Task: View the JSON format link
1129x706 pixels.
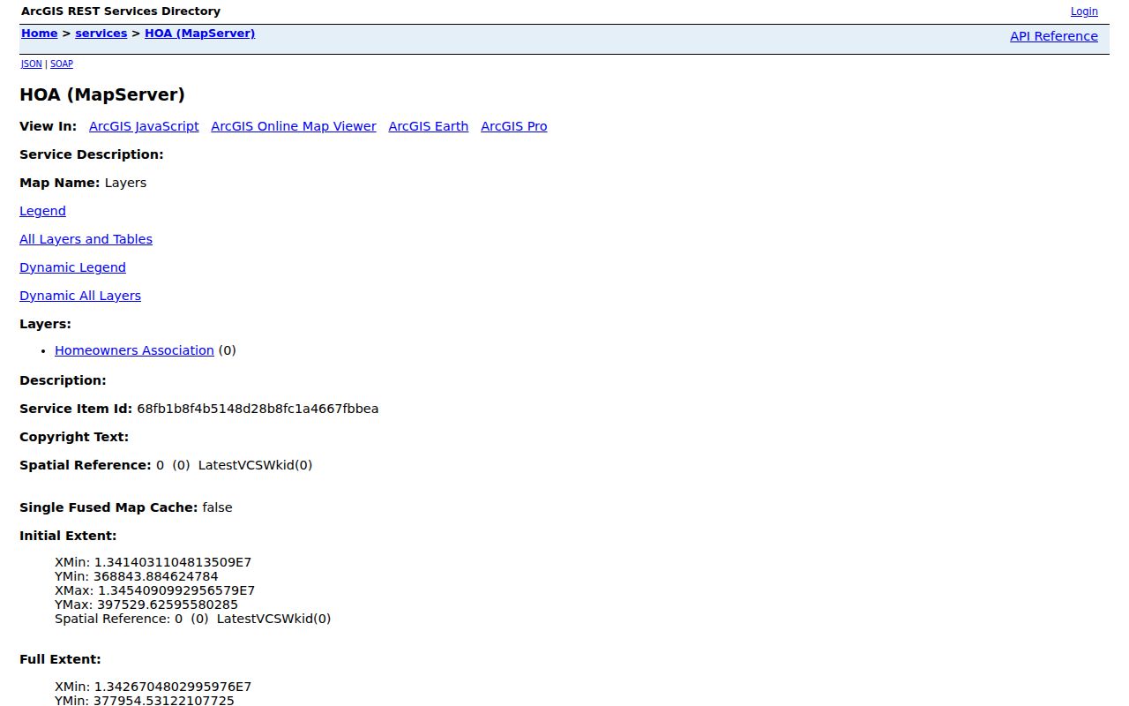Action: 32,64
